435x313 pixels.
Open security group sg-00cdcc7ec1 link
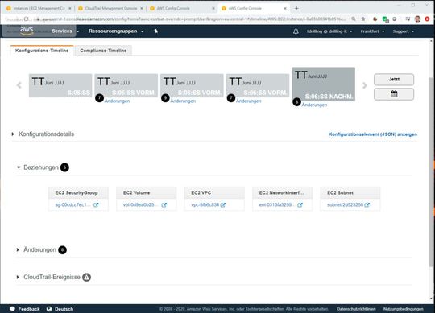click(73, 204)
